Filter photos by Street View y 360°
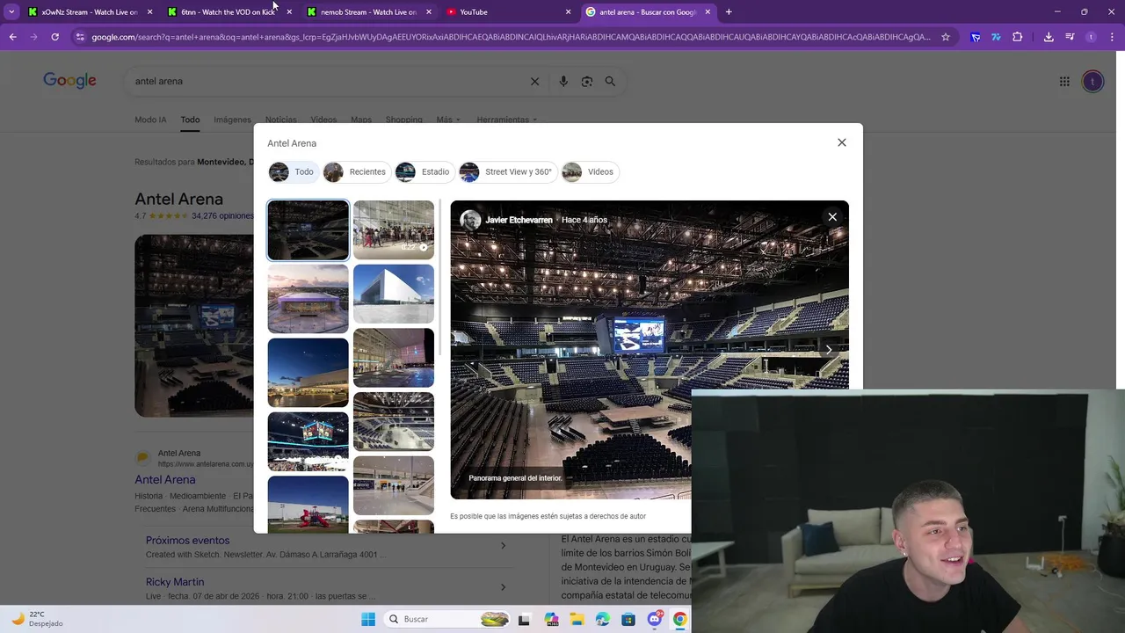The width and height of the screenshot is (1125, 633). coord(507,171)
